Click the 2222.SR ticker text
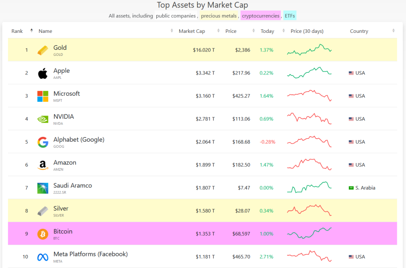The image size is (406, 268). (59, 192)
